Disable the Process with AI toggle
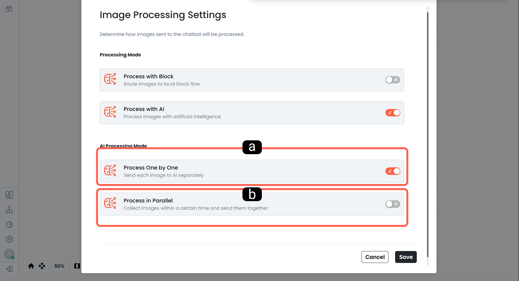The height and width of the screenshot is (281, 519). (x=393, y=113)
